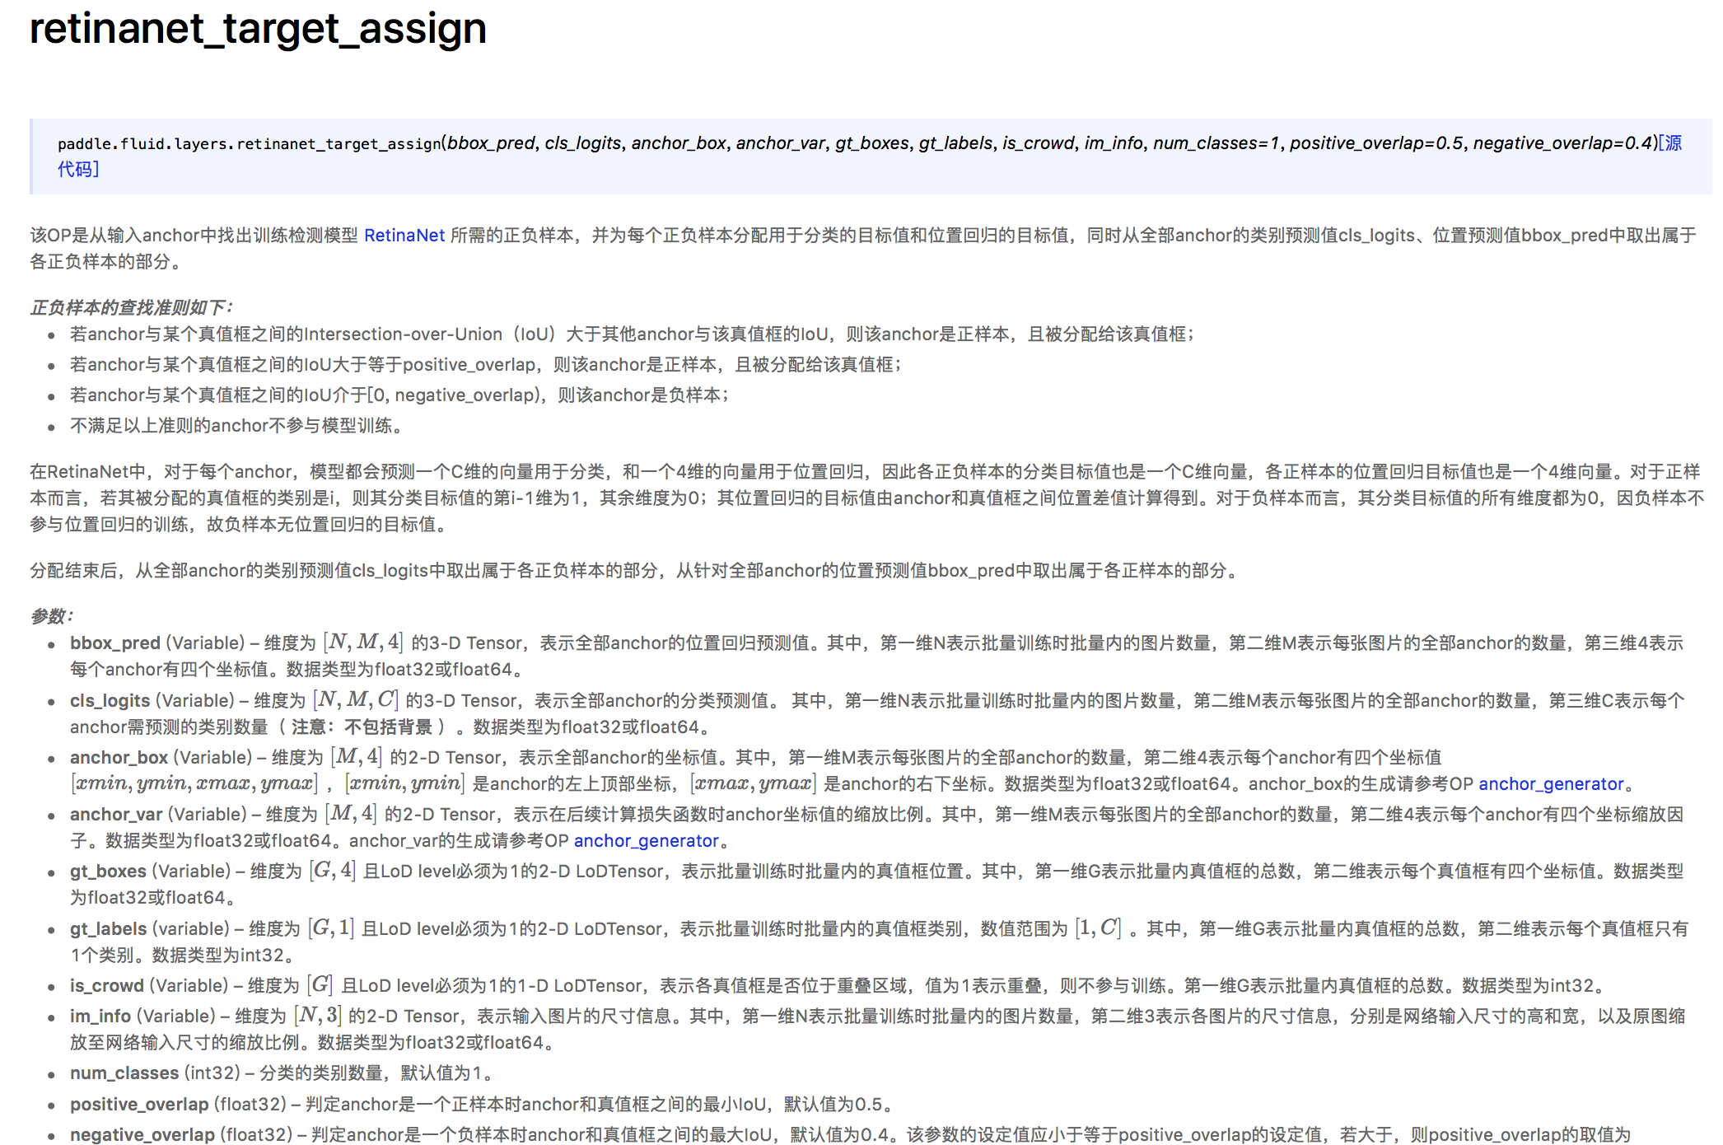Click the bold num_classes parameter name
Image resolution: width=1723 pixels, height=1145 pixels.
click(124, 1073)
